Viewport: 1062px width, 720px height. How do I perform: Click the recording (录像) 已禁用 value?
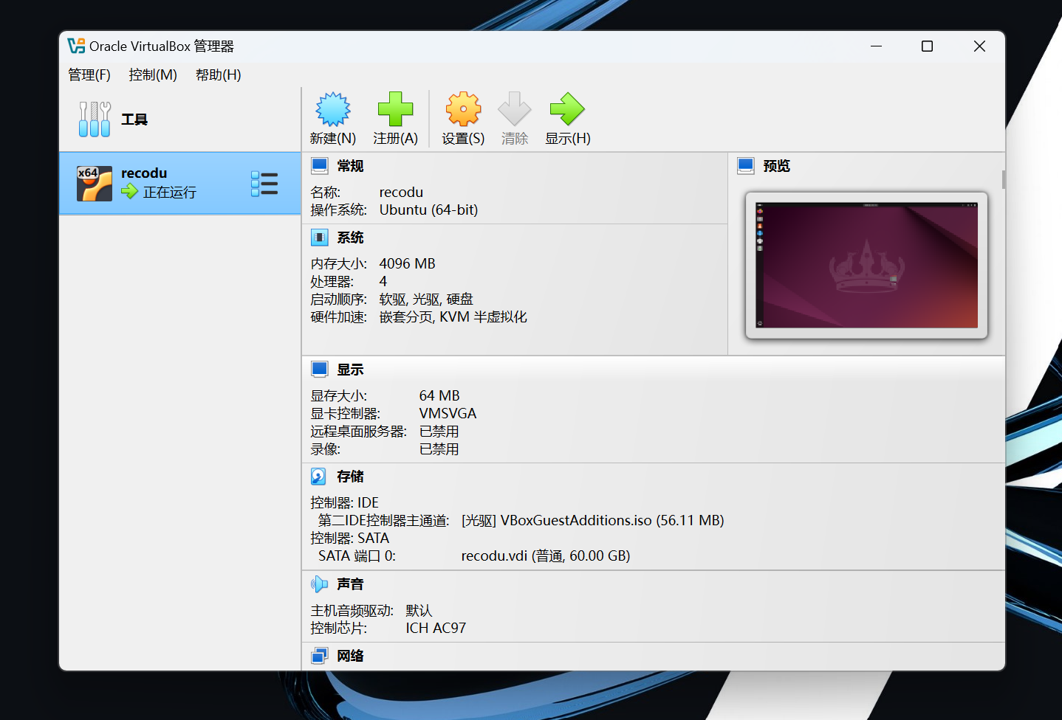[439, 449]
